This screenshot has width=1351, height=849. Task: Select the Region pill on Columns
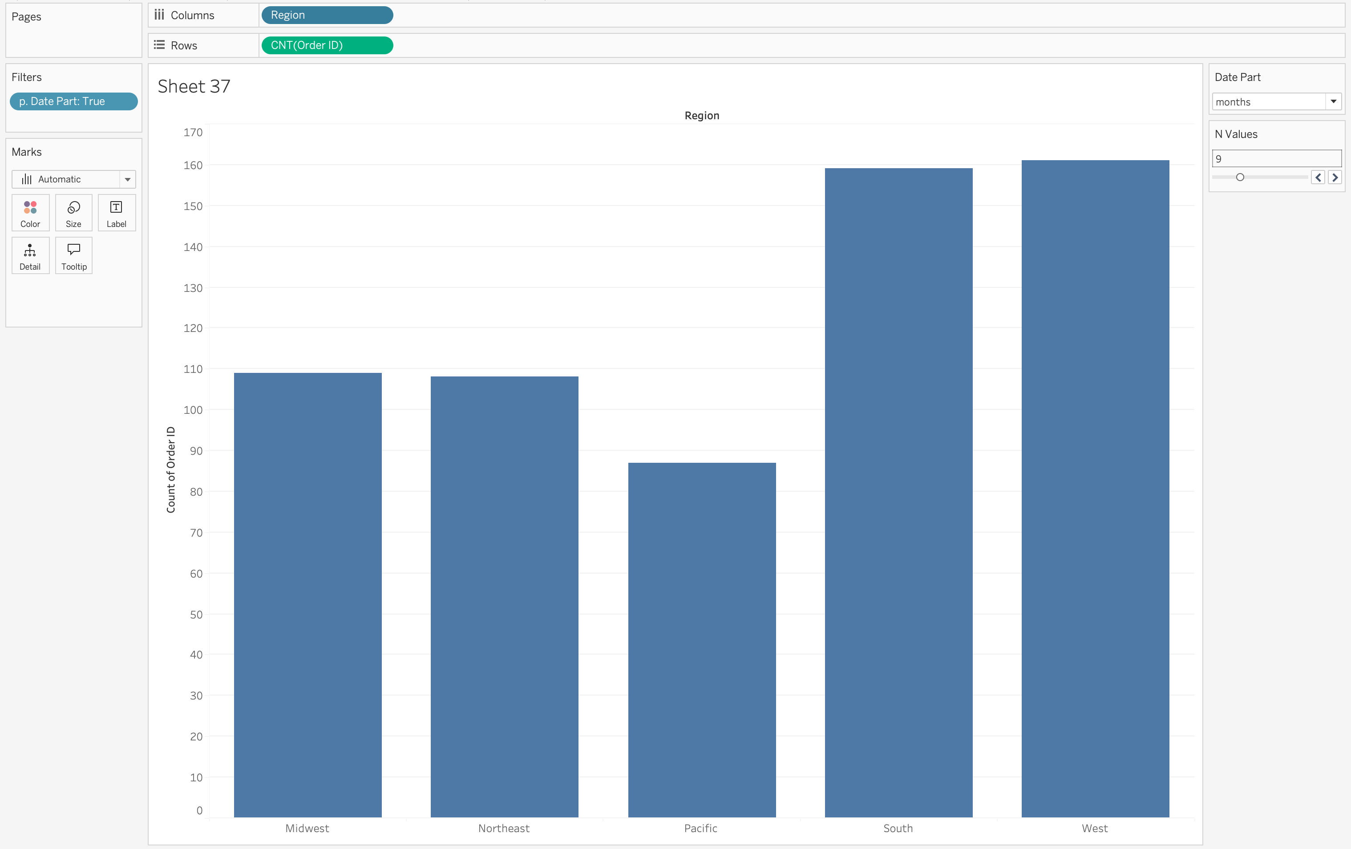click(327, 15)
